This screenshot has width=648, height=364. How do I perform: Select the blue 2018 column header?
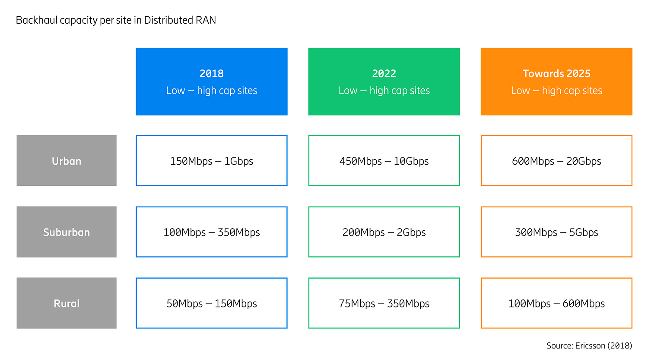pyautogui.click(x=211, y=81)
